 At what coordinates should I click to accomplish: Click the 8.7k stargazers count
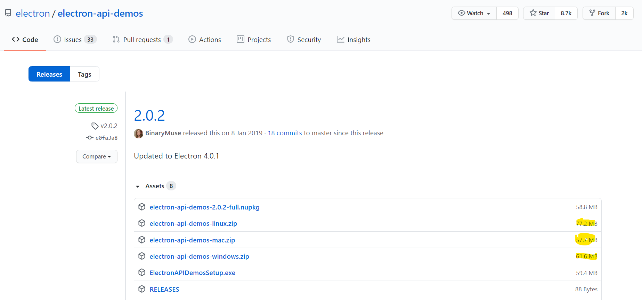point(566,13)
